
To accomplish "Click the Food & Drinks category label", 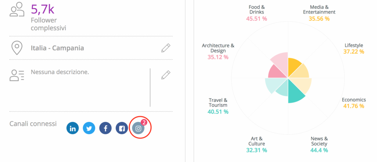I will (257, 9).
